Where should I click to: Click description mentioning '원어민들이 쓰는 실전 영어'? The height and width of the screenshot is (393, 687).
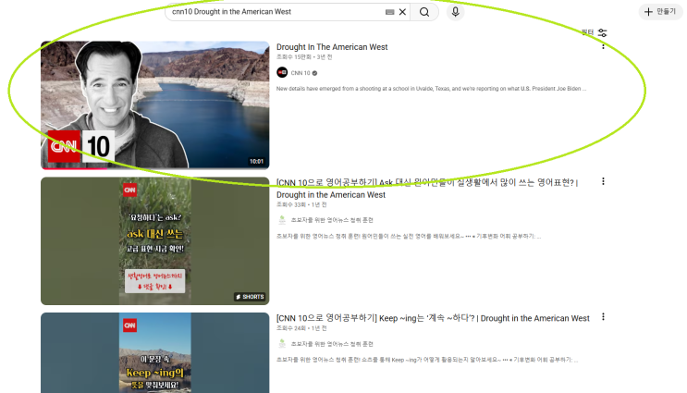409,236
